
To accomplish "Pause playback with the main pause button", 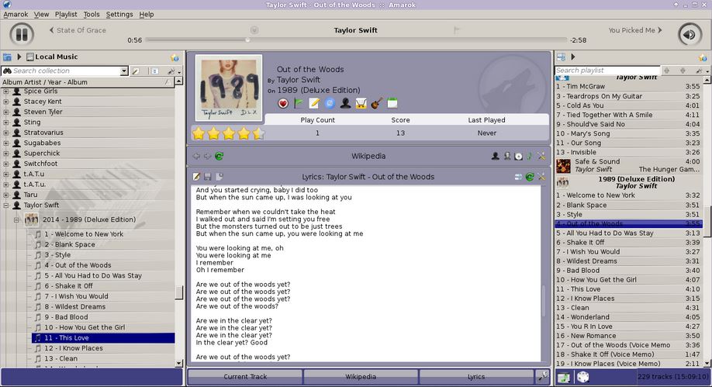I will [22, 34].
